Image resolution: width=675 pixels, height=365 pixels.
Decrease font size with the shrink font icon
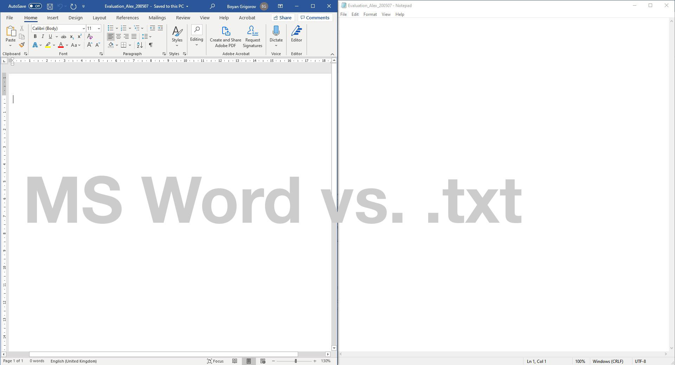coord(98,45)
